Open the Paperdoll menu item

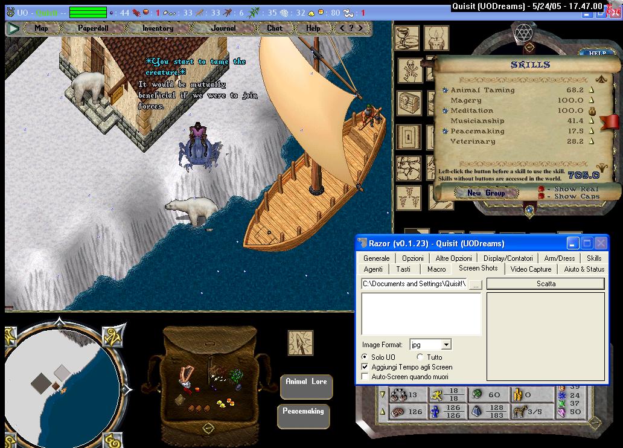(x=94, y=28)
